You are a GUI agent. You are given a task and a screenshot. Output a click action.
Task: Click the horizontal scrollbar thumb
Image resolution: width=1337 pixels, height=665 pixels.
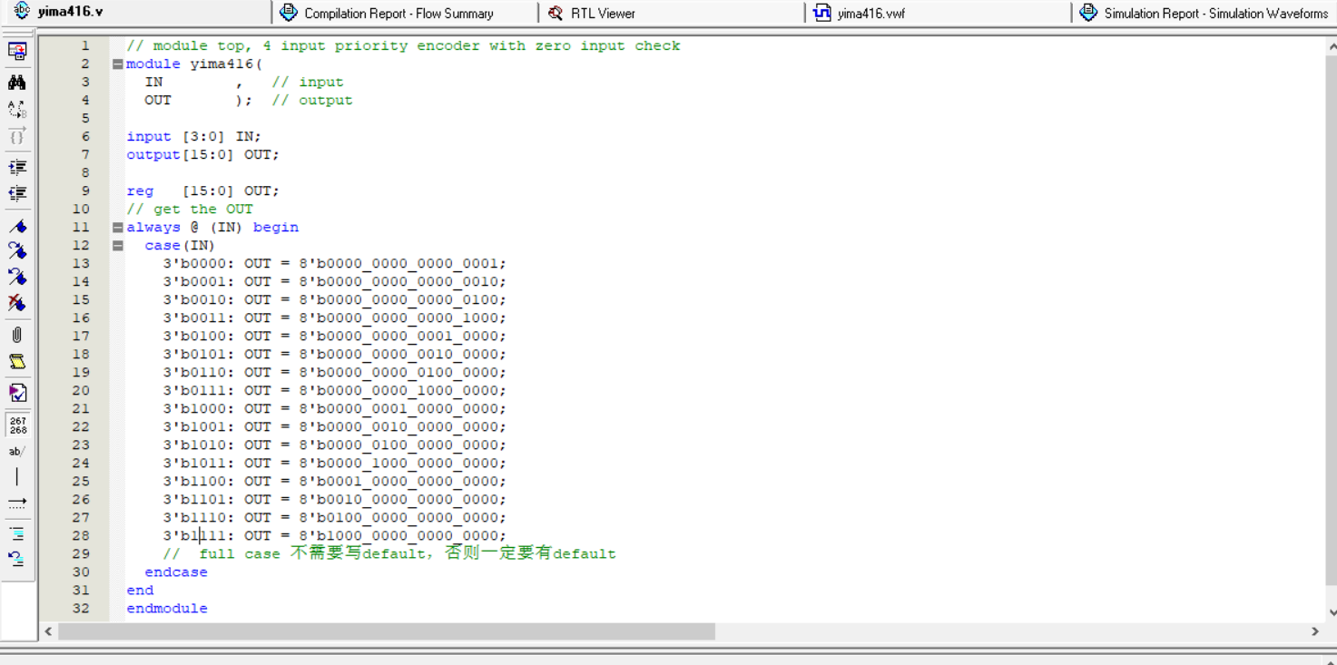click(387, 631)
